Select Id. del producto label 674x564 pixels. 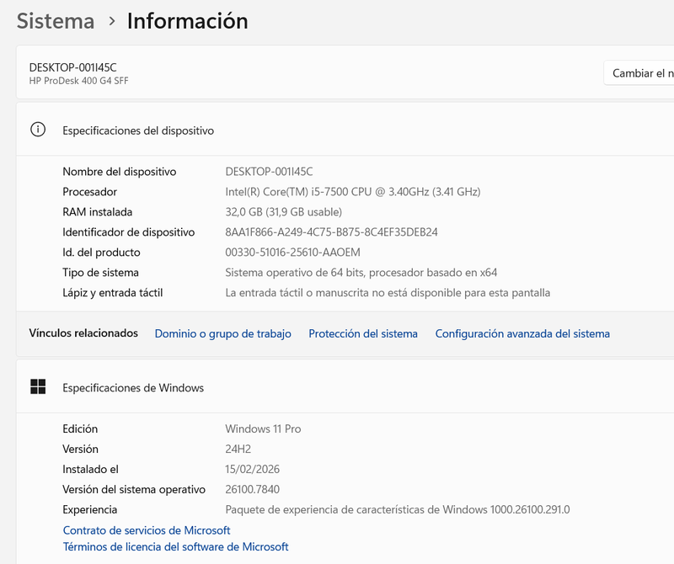[101, 253]
